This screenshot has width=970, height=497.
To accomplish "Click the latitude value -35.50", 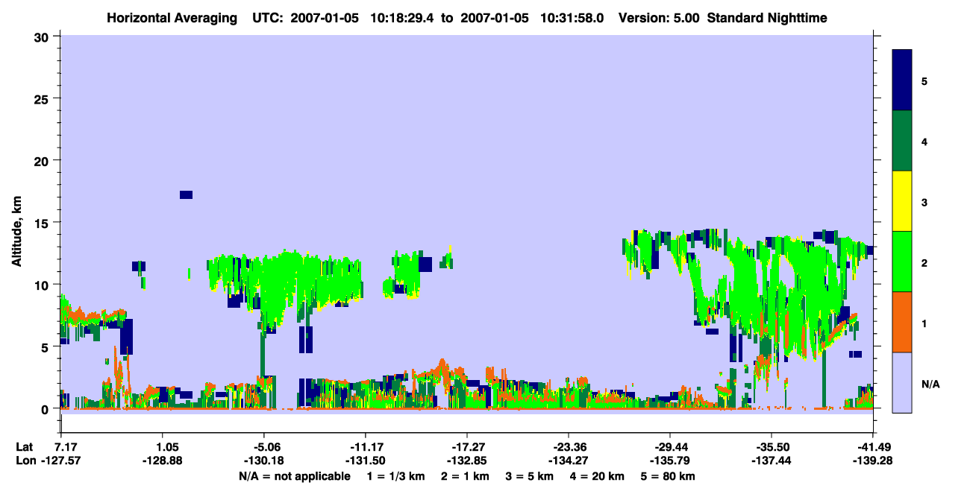I will (x=771, y=447).
